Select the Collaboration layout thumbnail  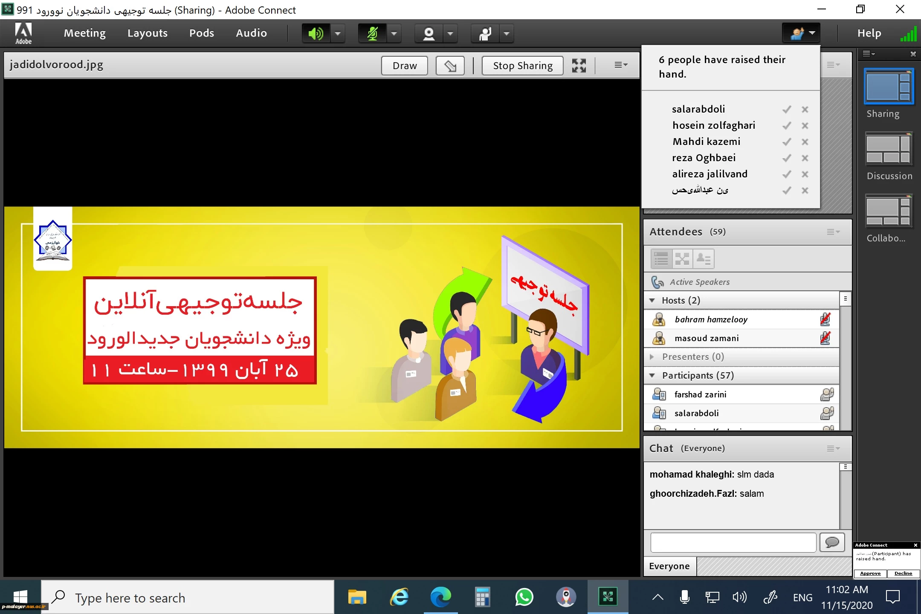point(889,211)
